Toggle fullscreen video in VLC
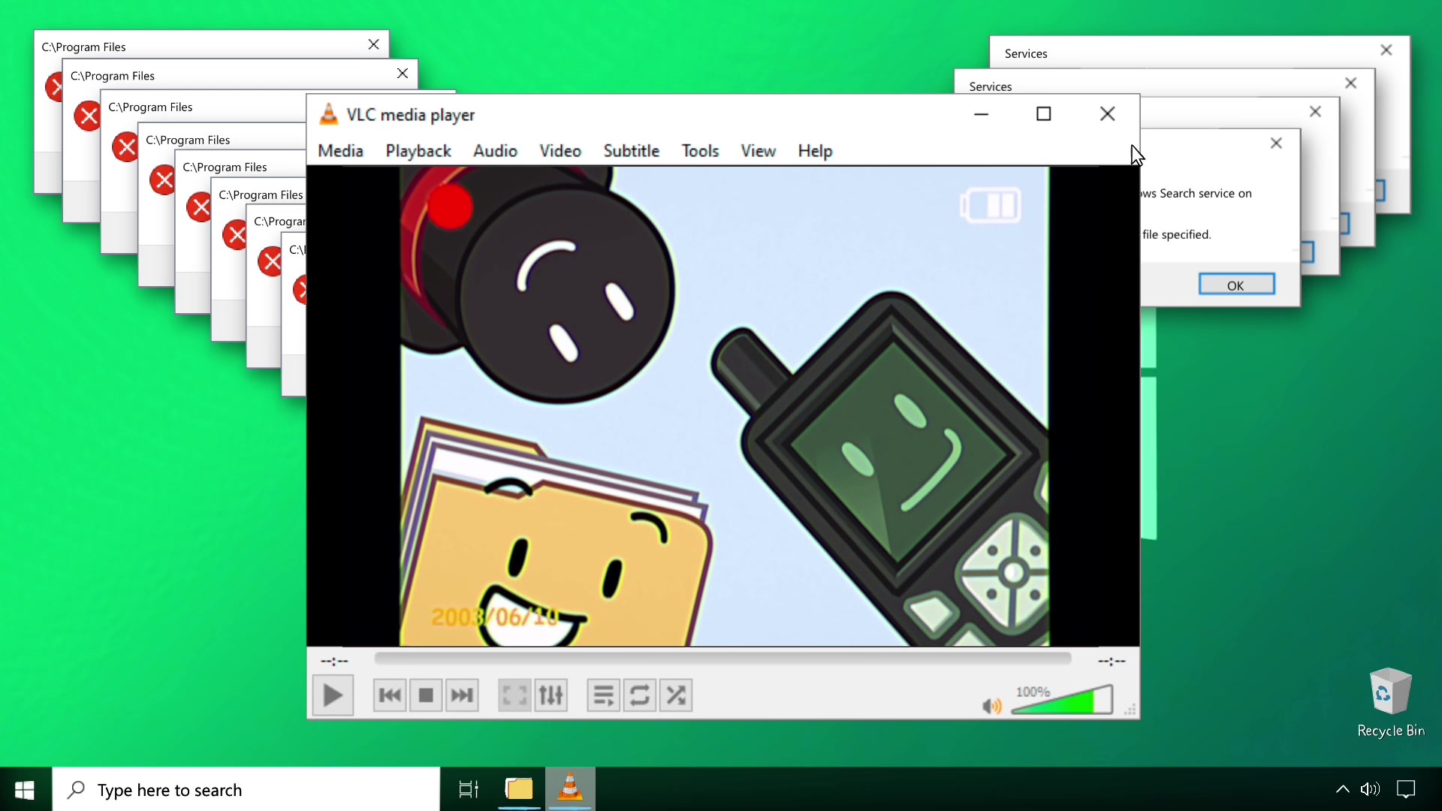This screenshot has height=811, width=1442. 514,695
